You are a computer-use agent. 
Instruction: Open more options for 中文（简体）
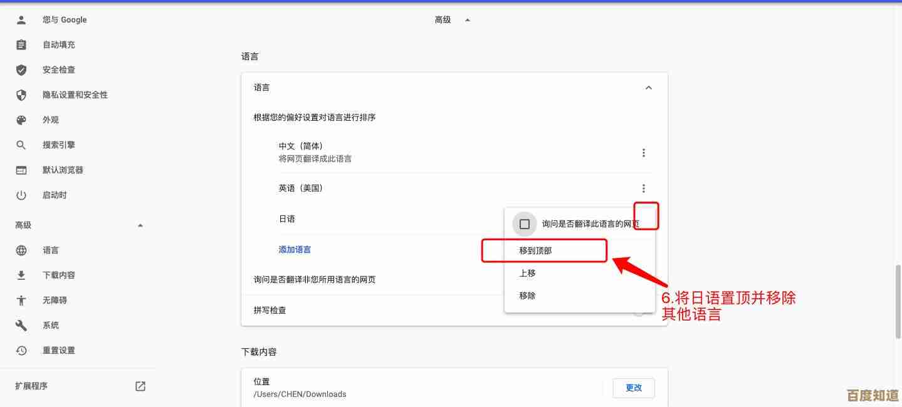tap(643, 152)
